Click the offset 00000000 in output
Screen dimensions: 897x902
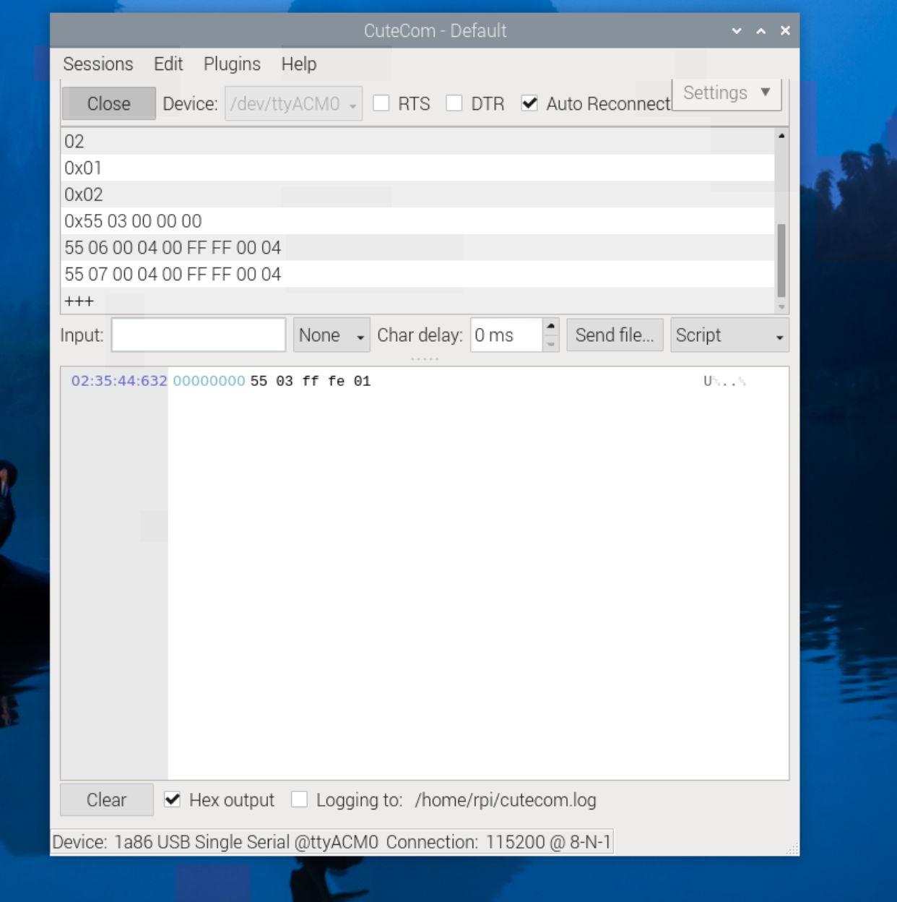point(209,381)
